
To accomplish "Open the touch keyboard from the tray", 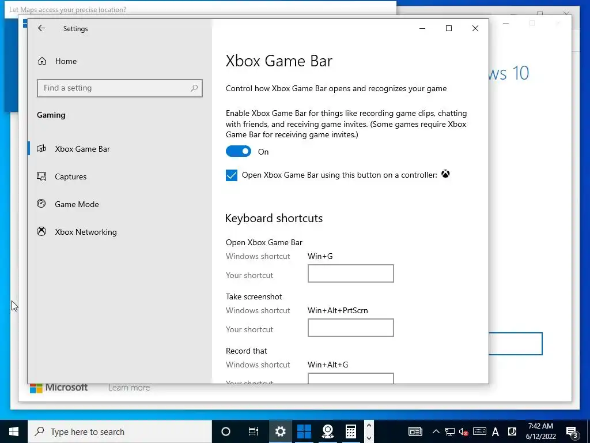I will pyautogui.click(x=479, y=431).
